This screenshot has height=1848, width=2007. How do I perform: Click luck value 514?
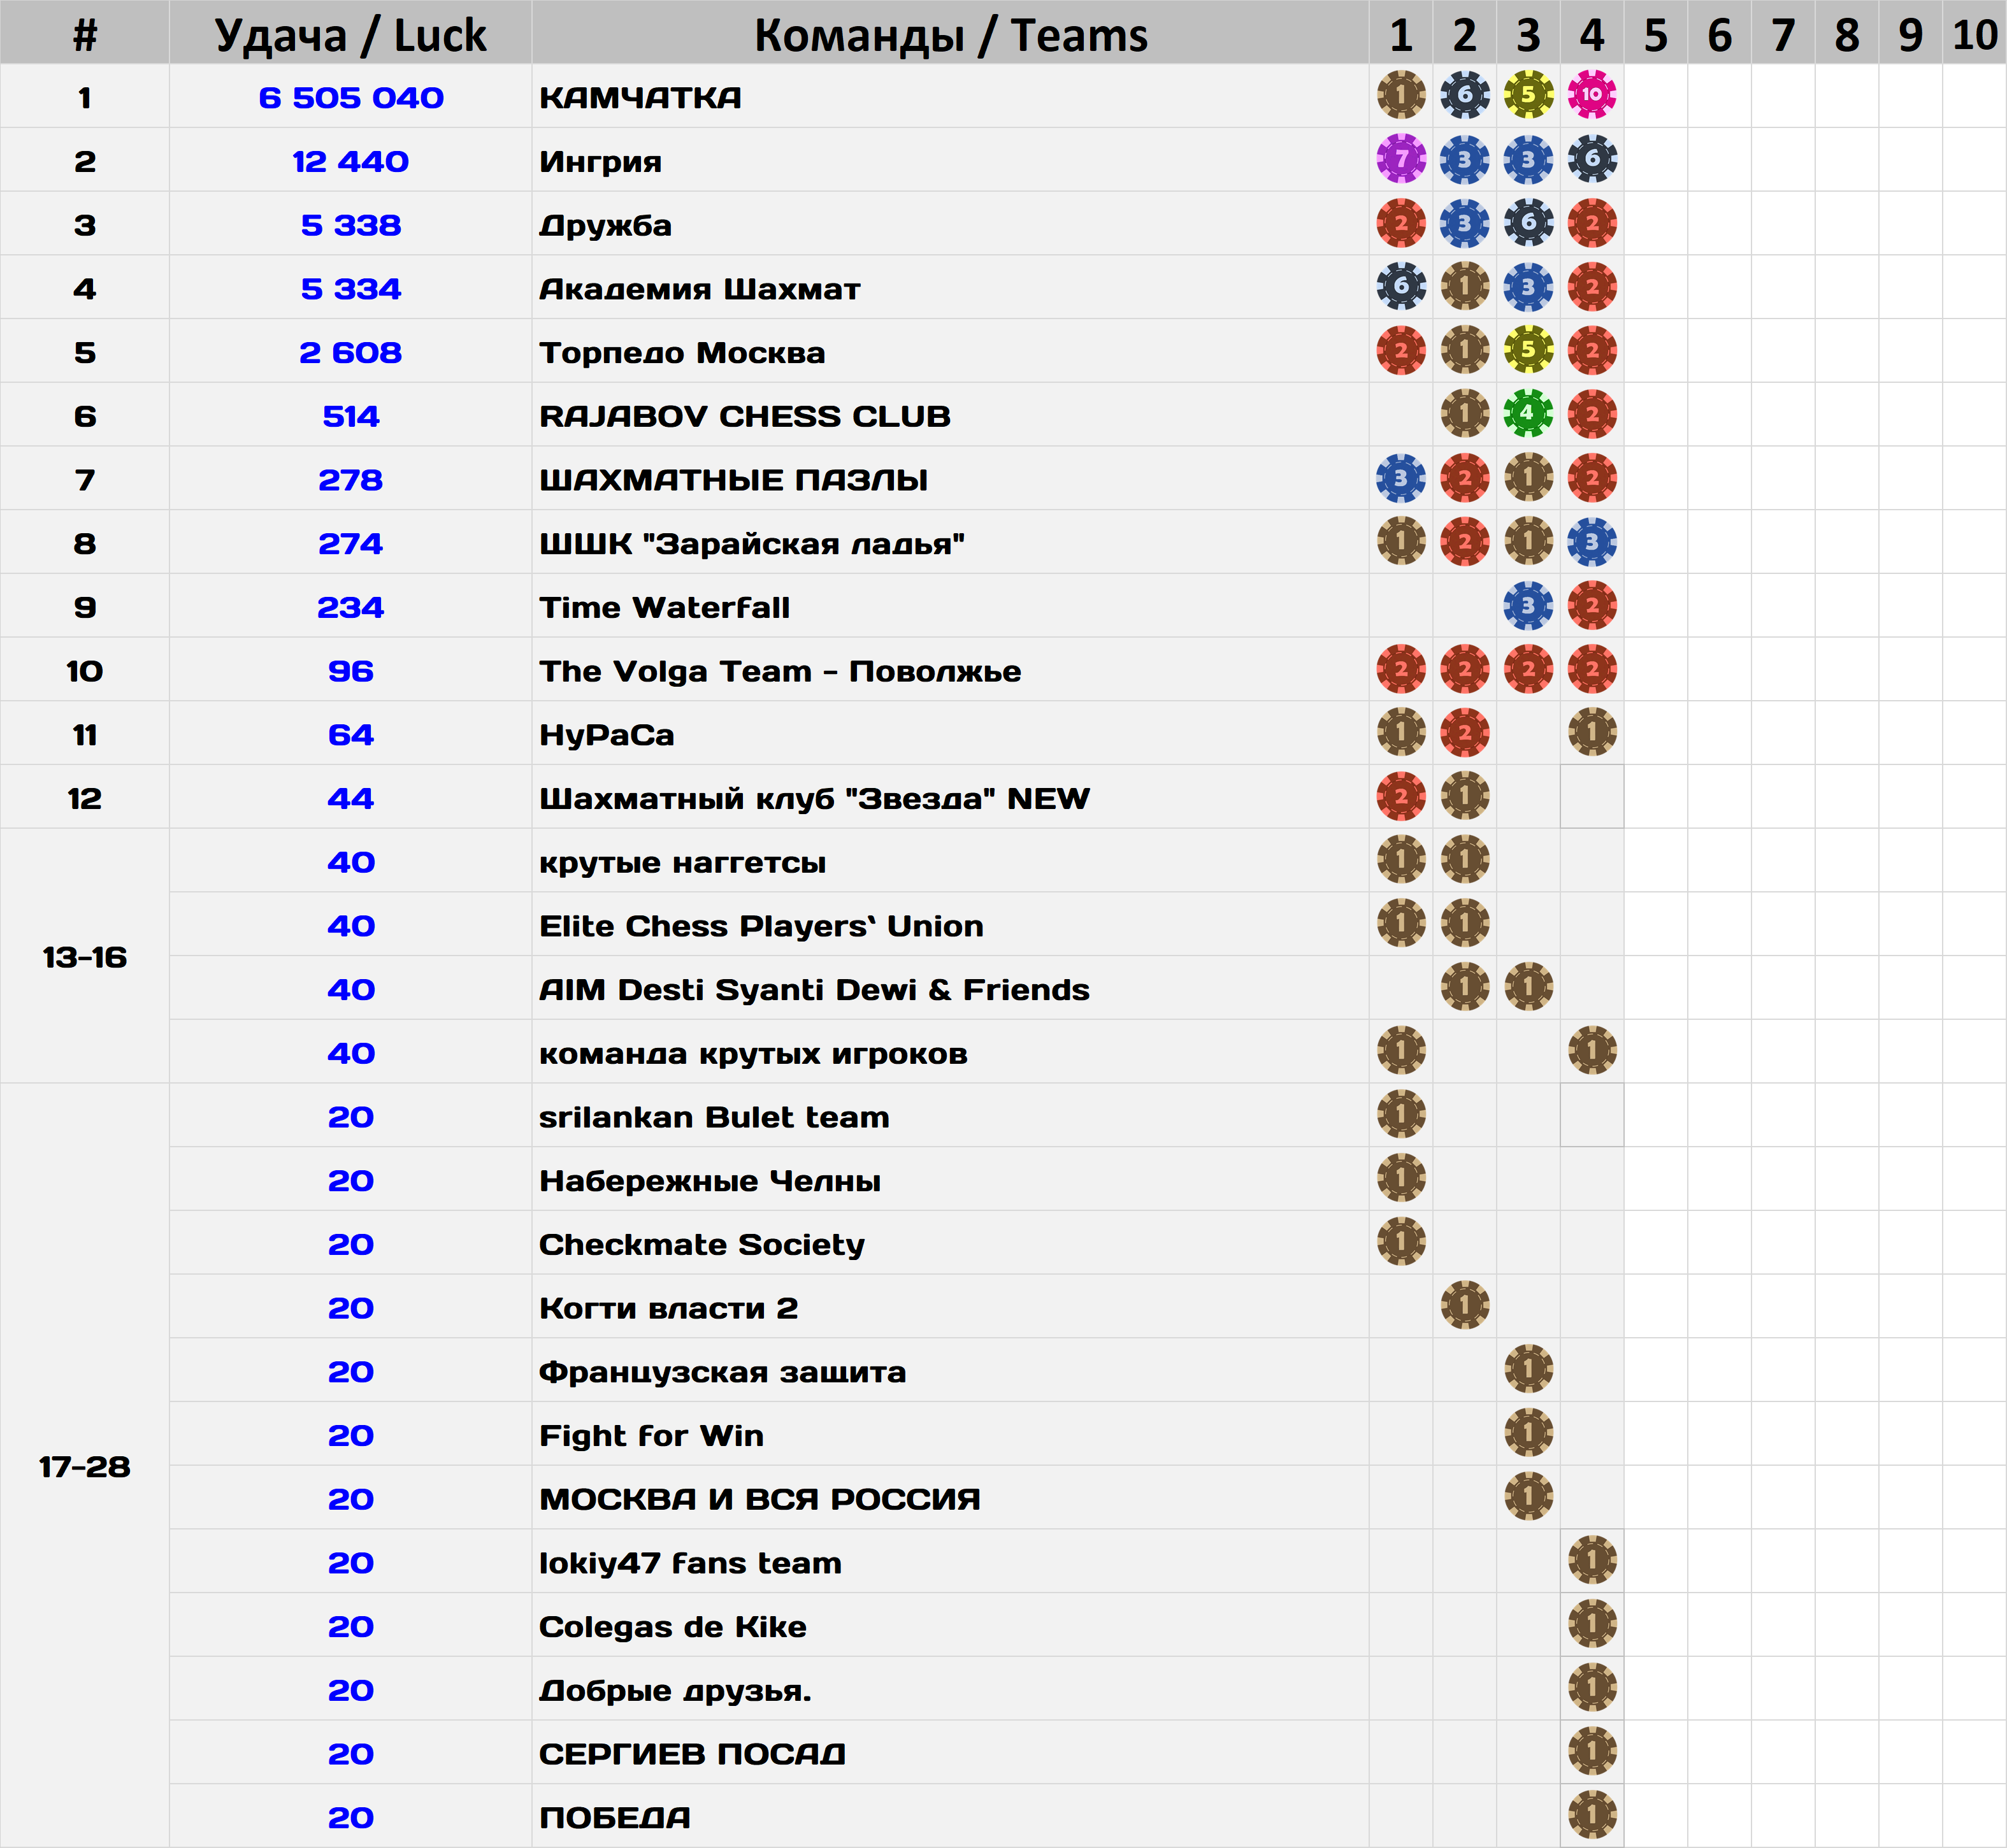351,416
